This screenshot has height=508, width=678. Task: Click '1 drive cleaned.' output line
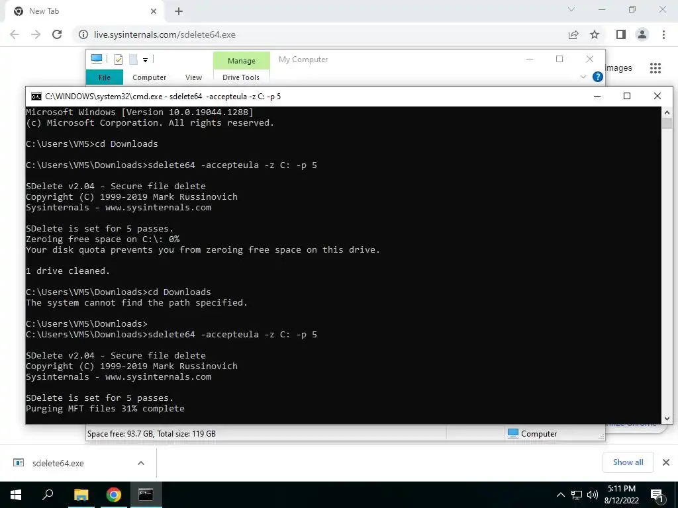68,271
